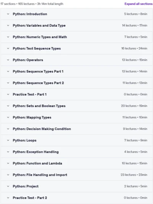Click Expand all sections link
This screenshot has width=153, height=204.
coord(138,4)
